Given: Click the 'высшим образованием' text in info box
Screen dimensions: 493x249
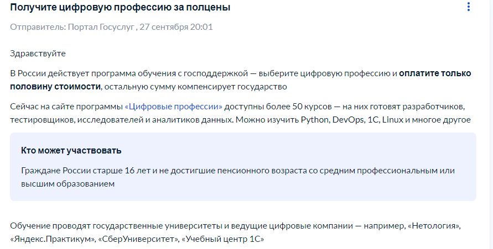Looking at the screenshot, I should click(x=68, y=184).
